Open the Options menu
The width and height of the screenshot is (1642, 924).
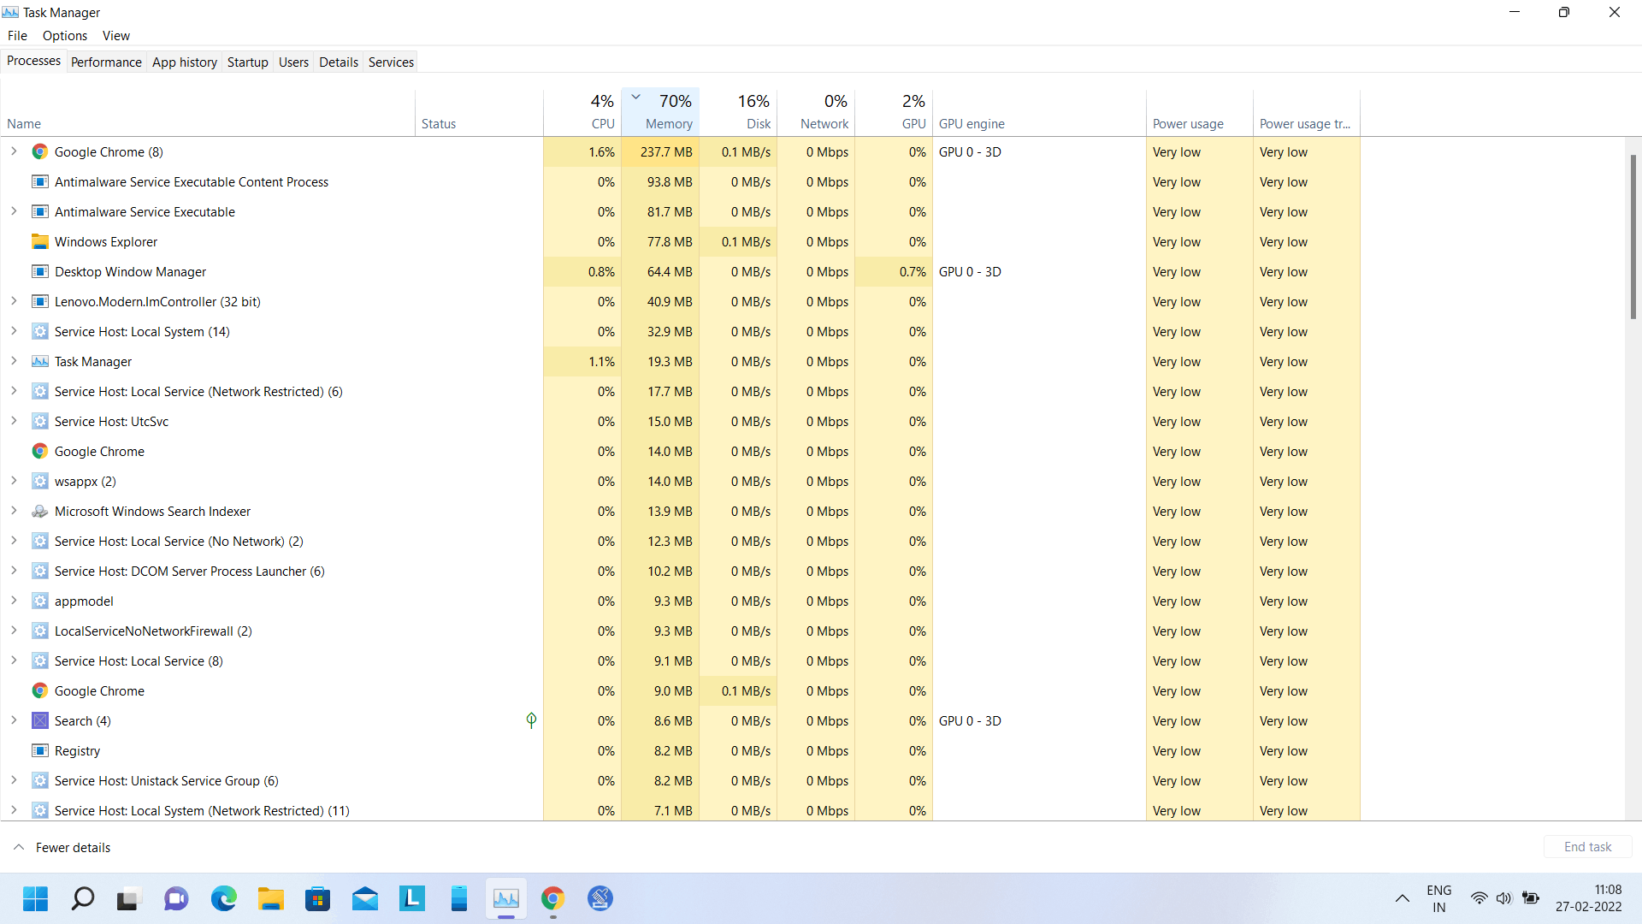coord(65,36)
